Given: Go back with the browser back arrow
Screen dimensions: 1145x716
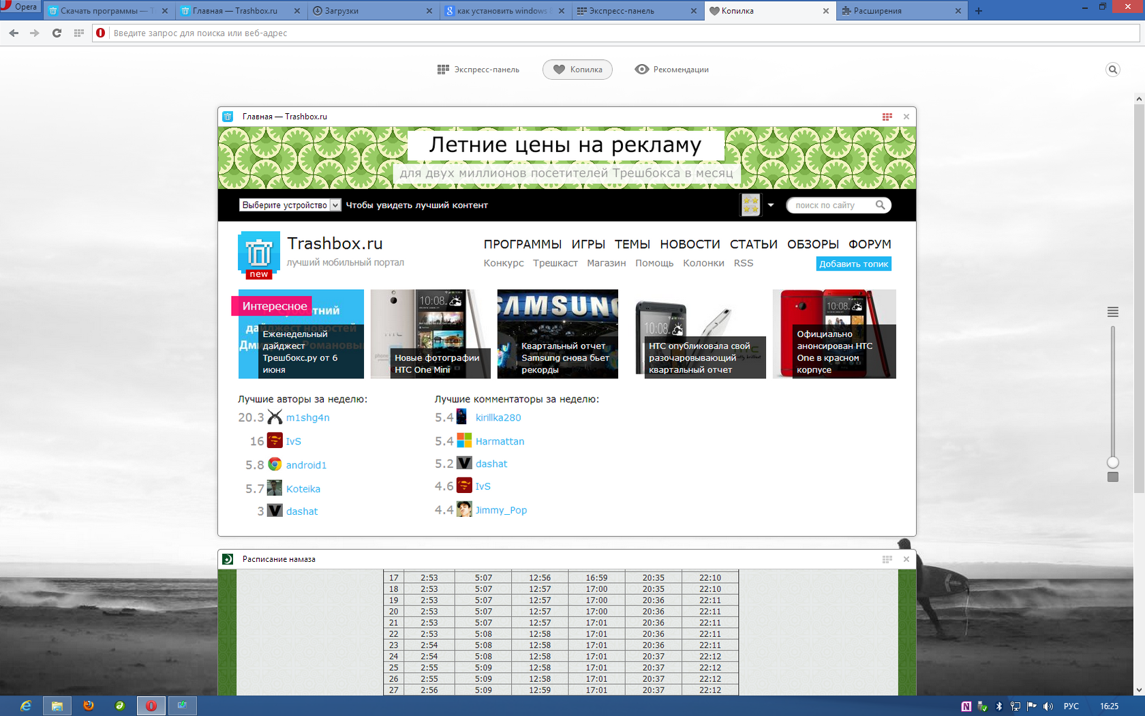Looking at the screenshot, I should pos(14,33).
